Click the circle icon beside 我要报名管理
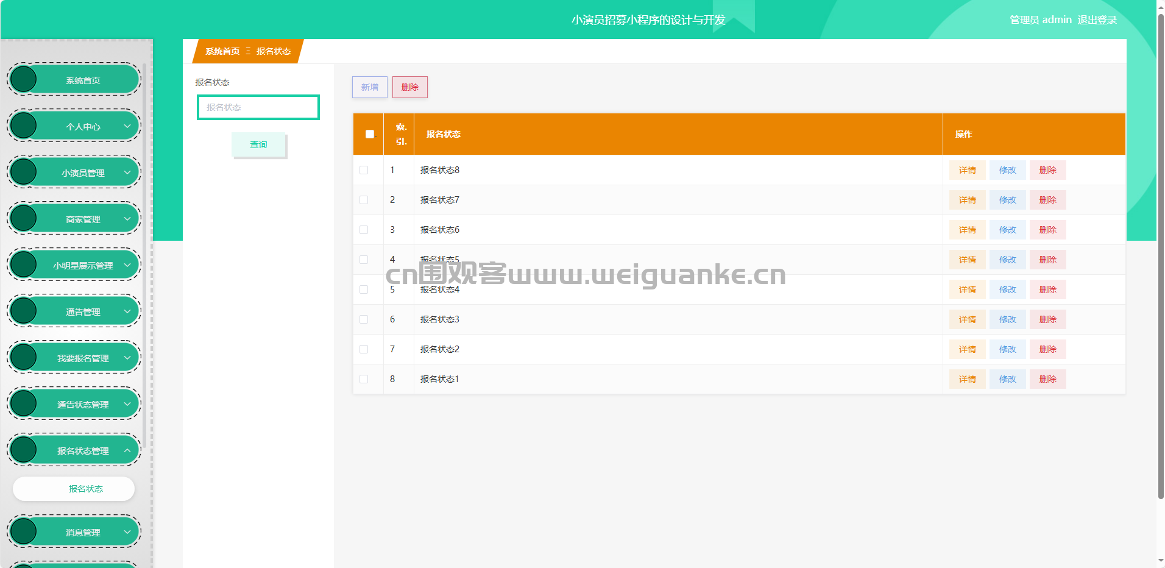 24,357
